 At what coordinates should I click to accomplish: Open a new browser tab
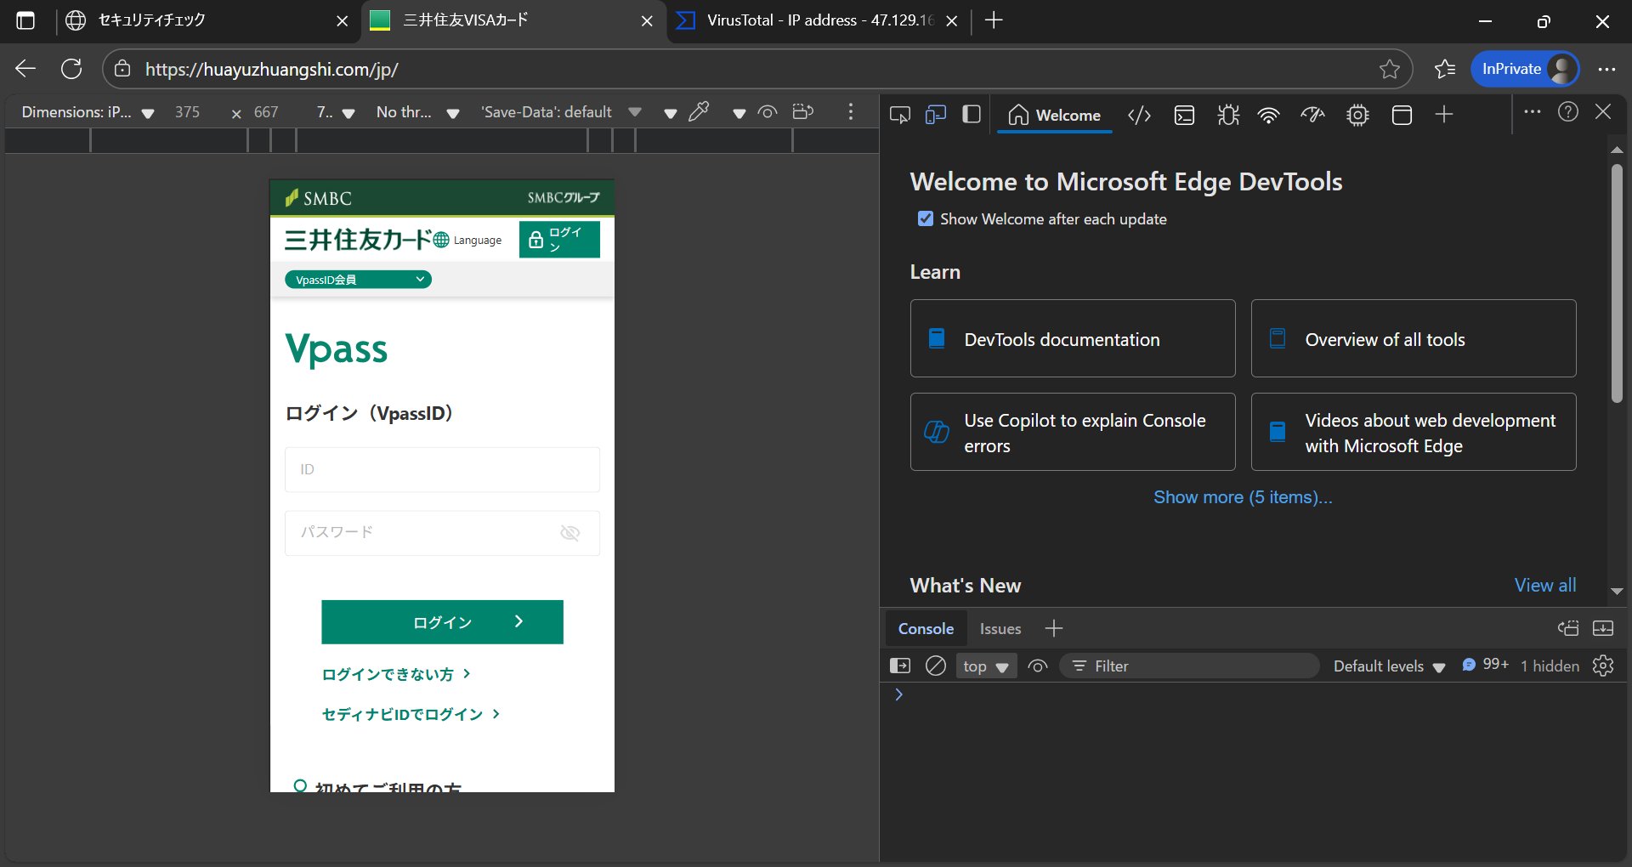point(994,20)
